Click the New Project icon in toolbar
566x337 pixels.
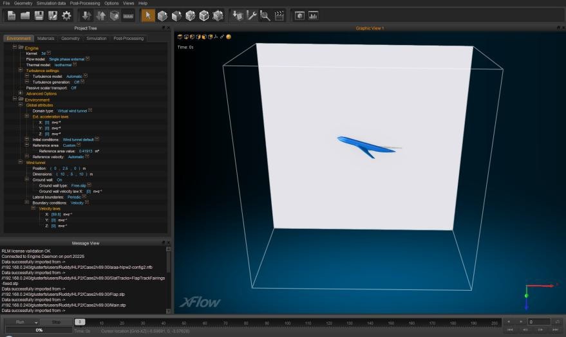pyautogui.click(x=12, y=15)
